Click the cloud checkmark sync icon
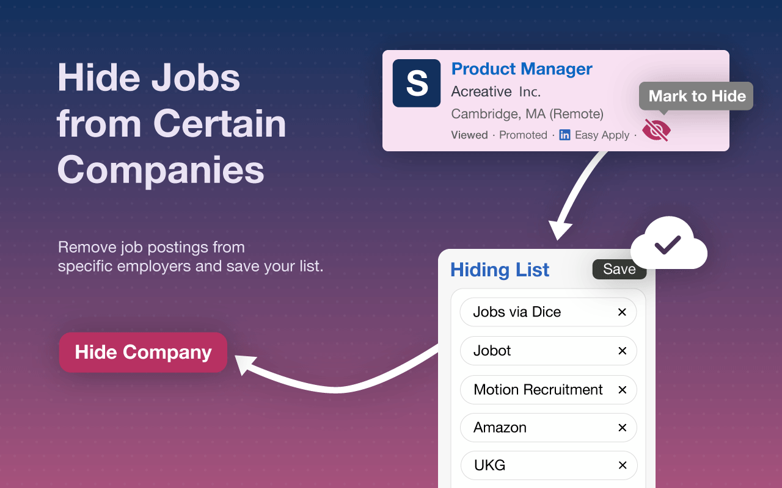The image size is (782, 488). [x=668, y=244]
